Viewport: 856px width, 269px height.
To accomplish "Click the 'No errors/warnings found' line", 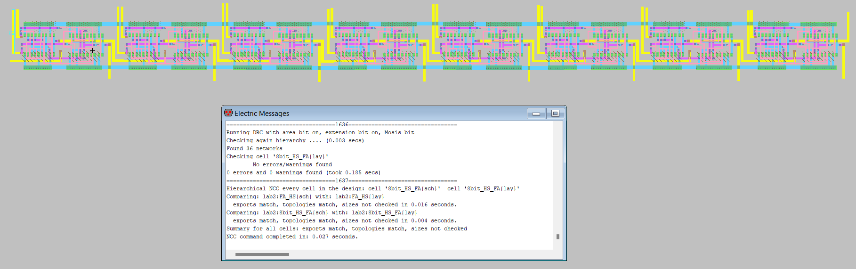I will pyautogui.click(x=292, y=165).
